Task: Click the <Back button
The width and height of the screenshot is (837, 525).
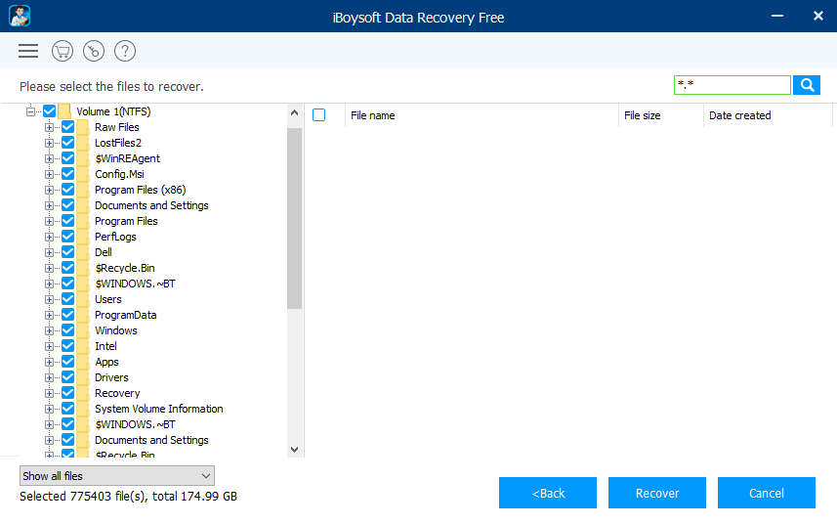Action: [x=548, y=493]
